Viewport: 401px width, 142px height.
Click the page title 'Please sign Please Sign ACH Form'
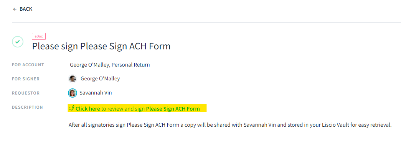click(x=101, y=46)
